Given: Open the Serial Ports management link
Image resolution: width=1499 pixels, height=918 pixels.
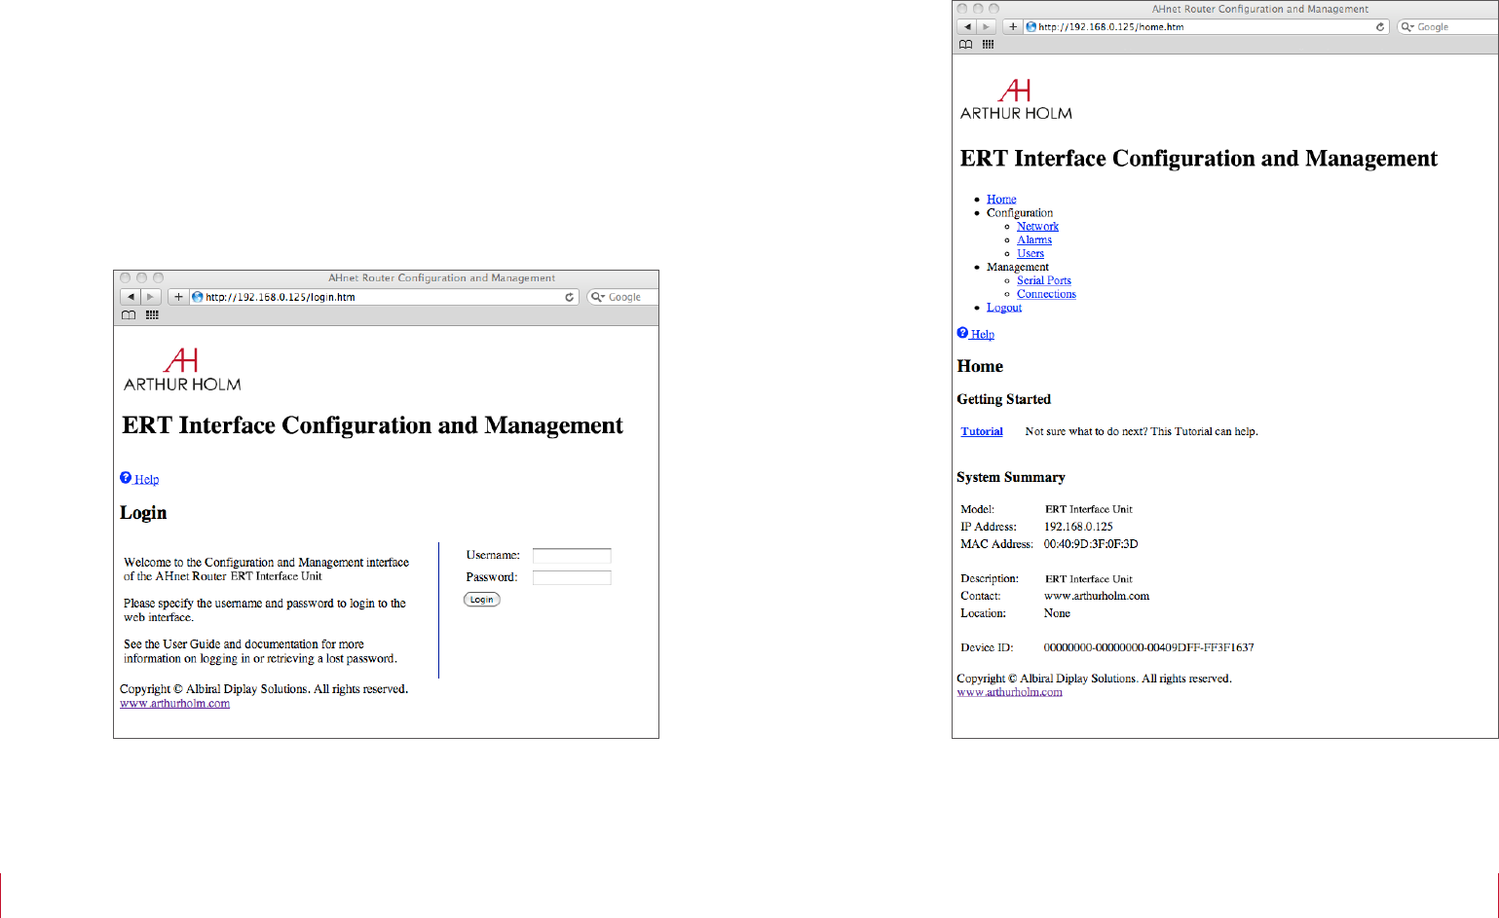Looking at the screenshot, I should click(x=1044, y=281).
